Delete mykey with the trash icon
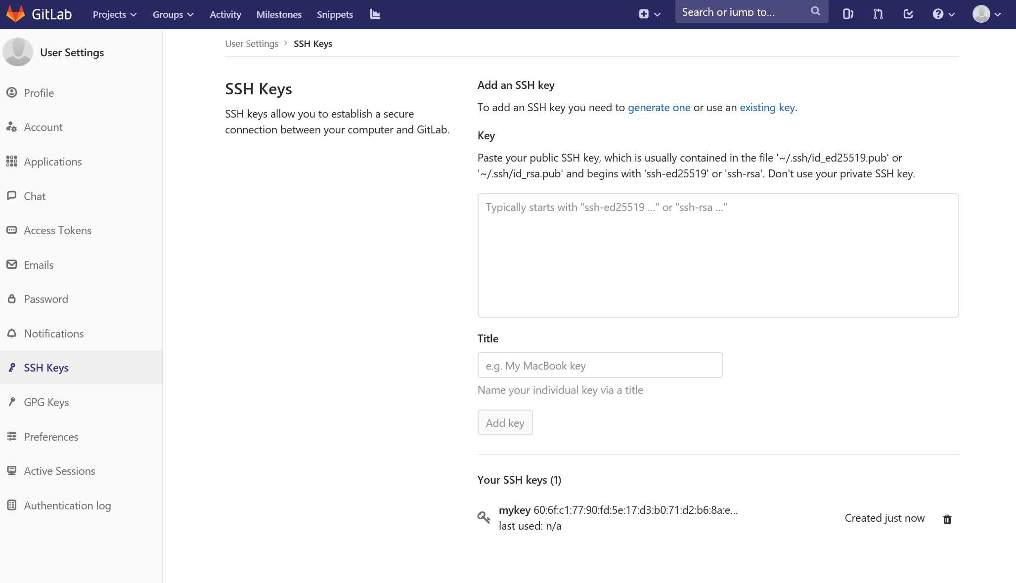 pos(947,519)
